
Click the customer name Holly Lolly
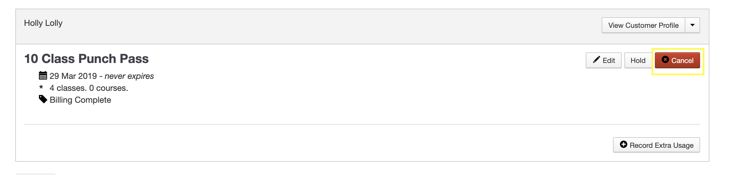pyautogui.click(x=43, y=23)
